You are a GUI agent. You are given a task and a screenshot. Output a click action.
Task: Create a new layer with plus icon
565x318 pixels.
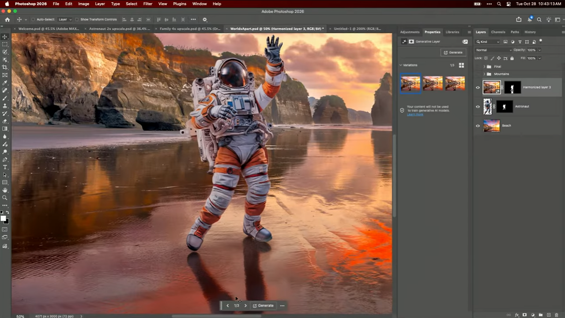548,315
